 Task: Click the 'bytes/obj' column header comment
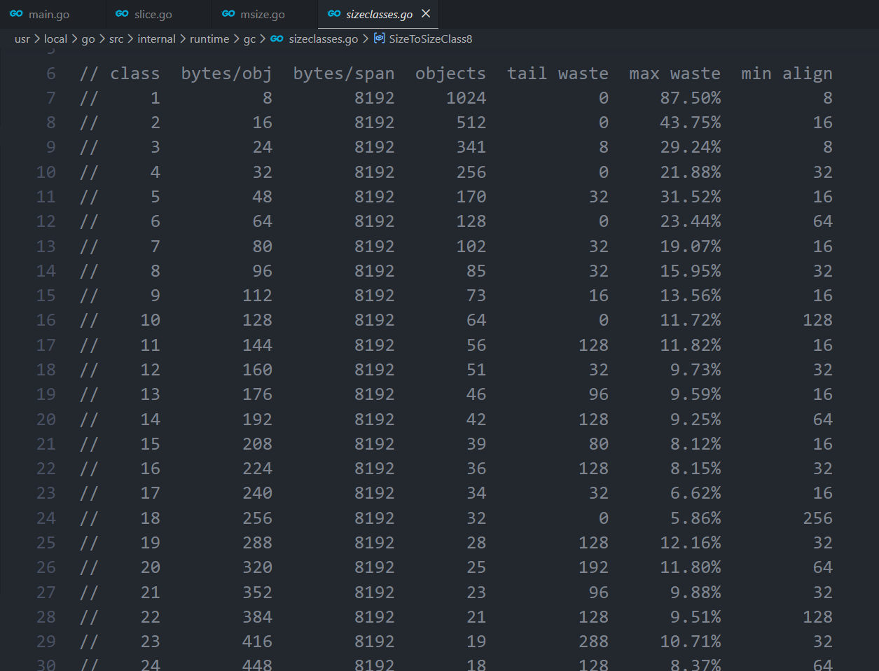pyautogui.click(x=226, y=74)
